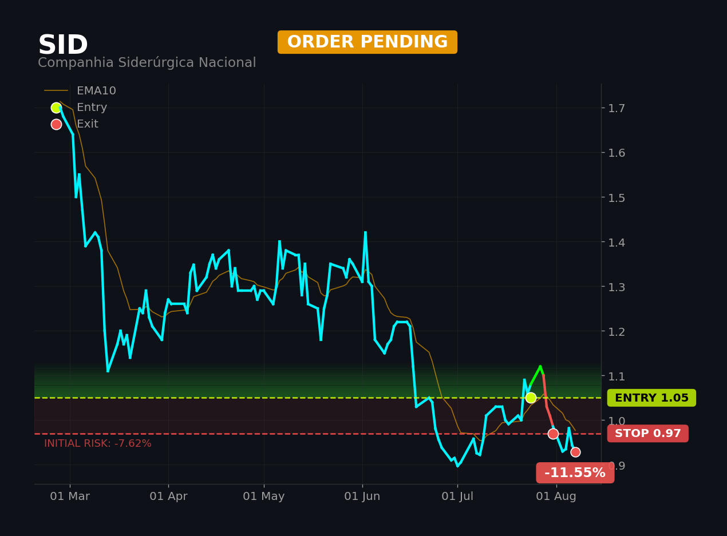Click the ENTRY 1.05 price label
The image size is (727, 536).
651,398
